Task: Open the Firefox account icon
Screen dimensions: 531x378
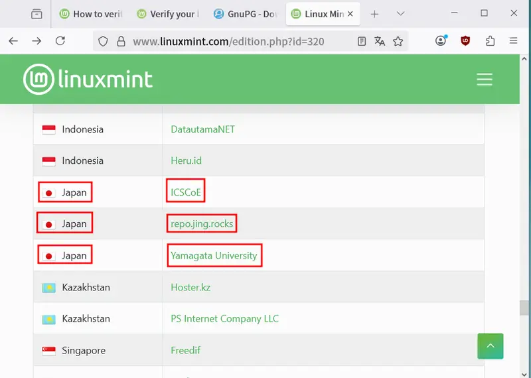Action: (441, 40)
